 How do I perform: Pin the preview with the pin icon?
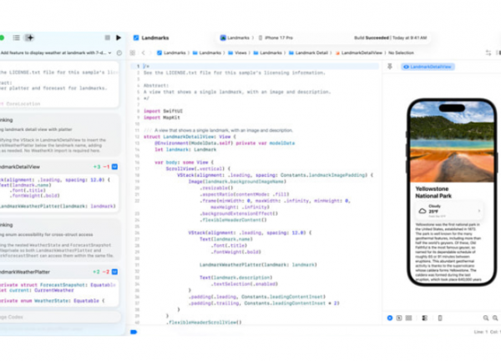pyautogui.click(x=390, y=67)
